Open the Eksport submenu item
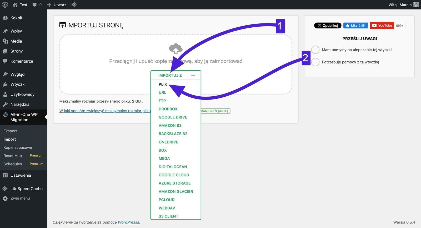The image size is (421, 228). (10, 131)
